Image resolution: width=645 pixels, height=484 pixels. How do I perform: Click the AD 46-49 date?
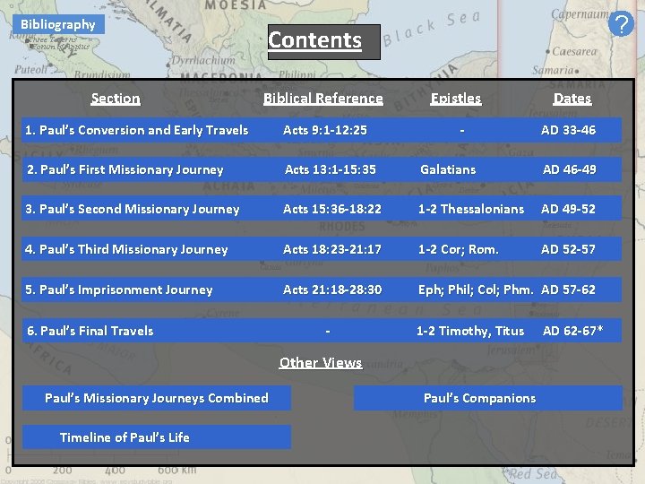click(570, 169)
